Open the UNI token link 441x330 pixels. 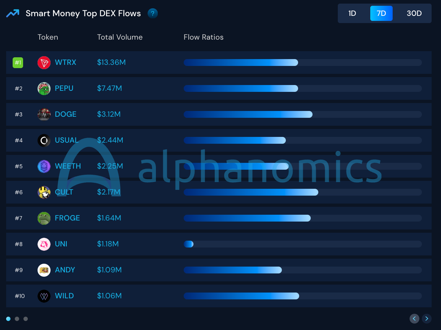(61, 244)
